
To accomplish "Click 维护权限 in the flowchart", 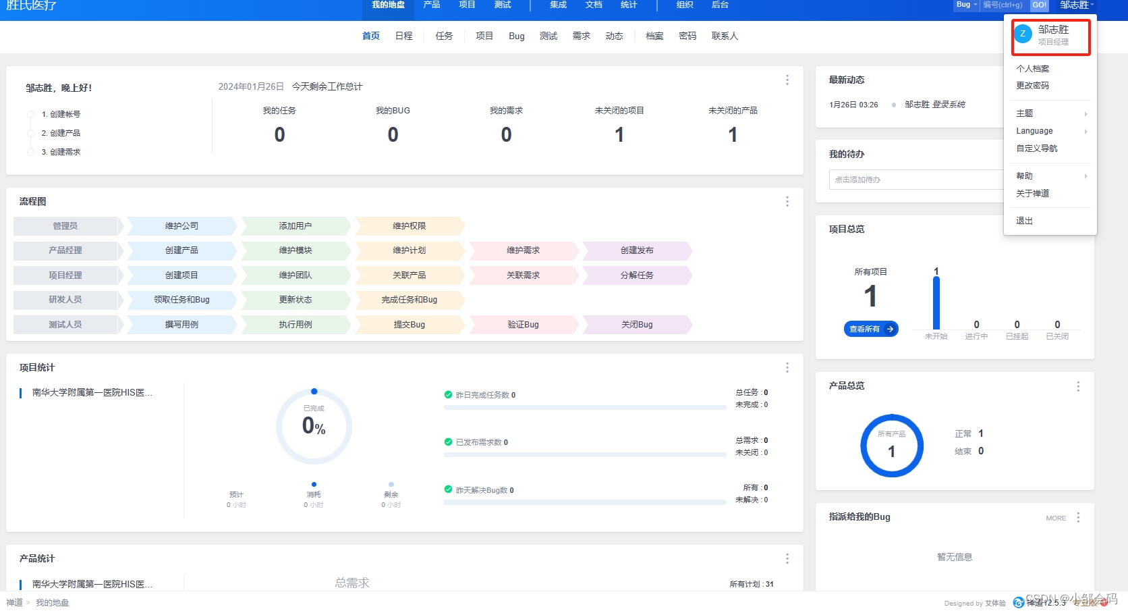I will pyautogui.click(x=410, y=226).
